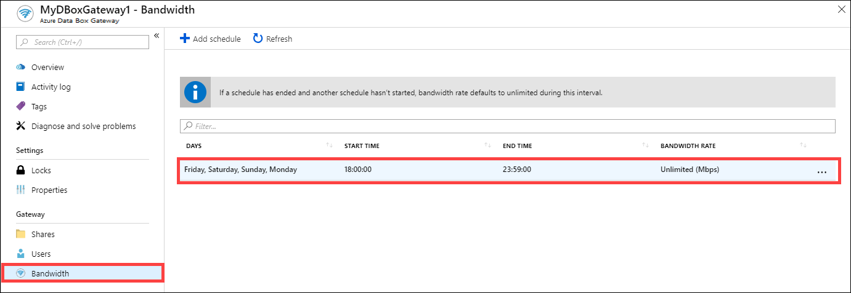Viewport: 851px width, 293px height.
Task: Open the Tags page
Action: click(39, 106)
